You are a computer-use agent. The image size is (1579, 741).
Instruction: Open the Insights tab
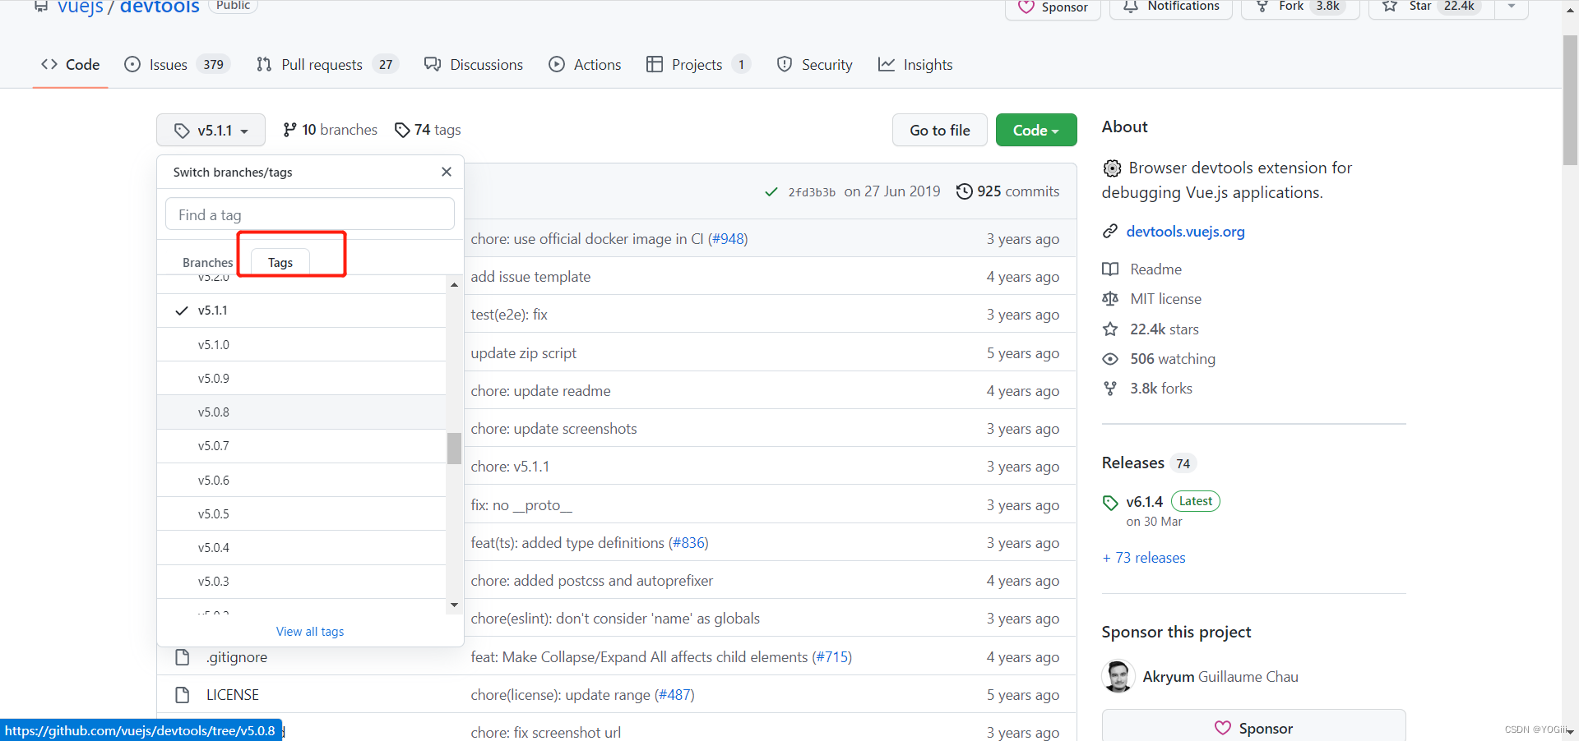click(x=915, y=65)
